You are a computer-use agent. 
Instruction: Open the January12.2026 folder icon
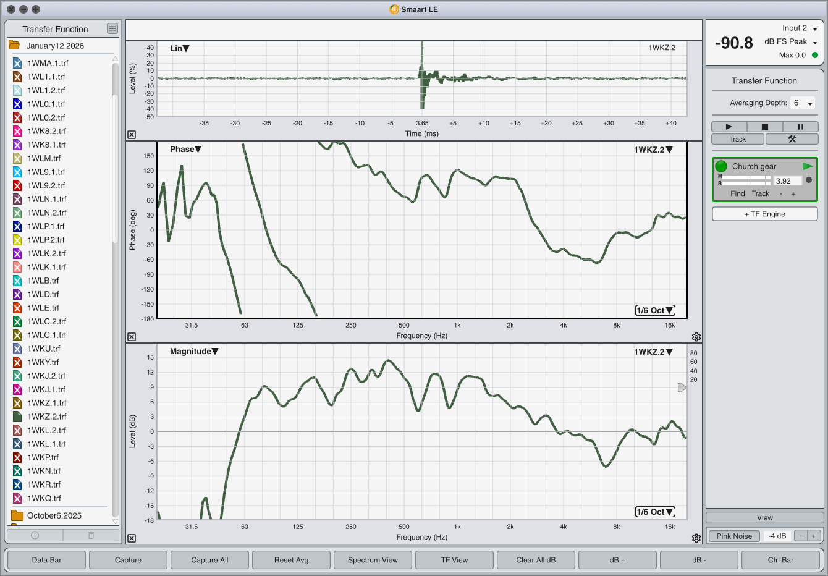pos(14,46)
